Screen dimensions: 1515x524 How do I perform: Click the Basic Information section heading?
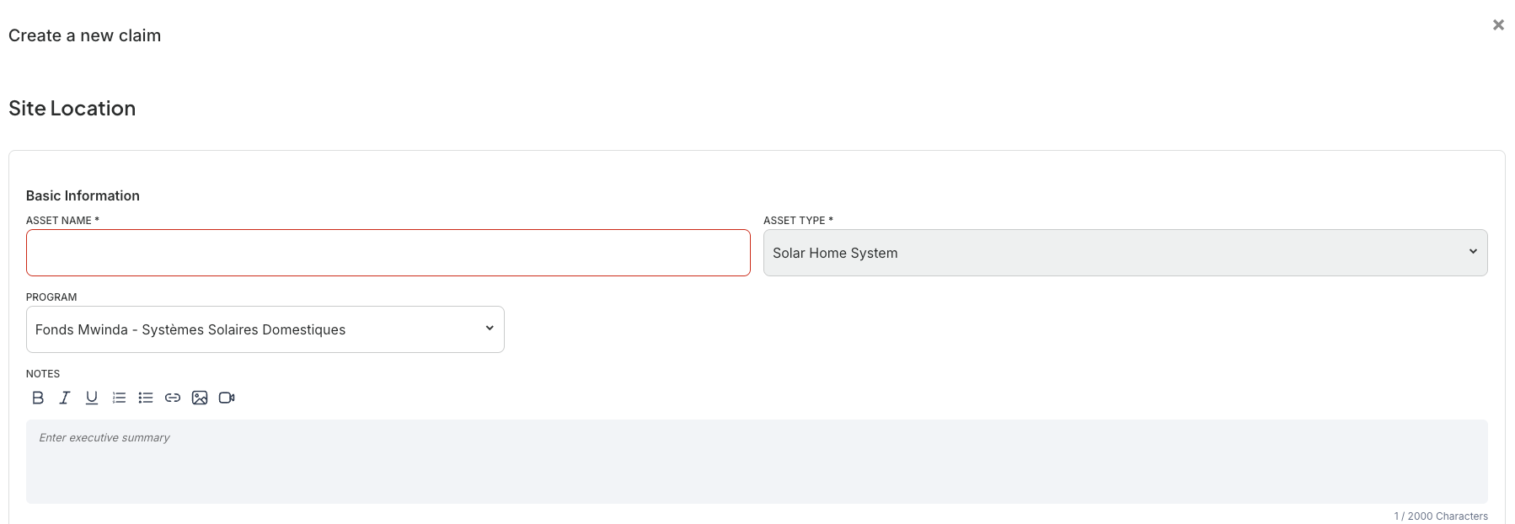(x=83, y=195)
